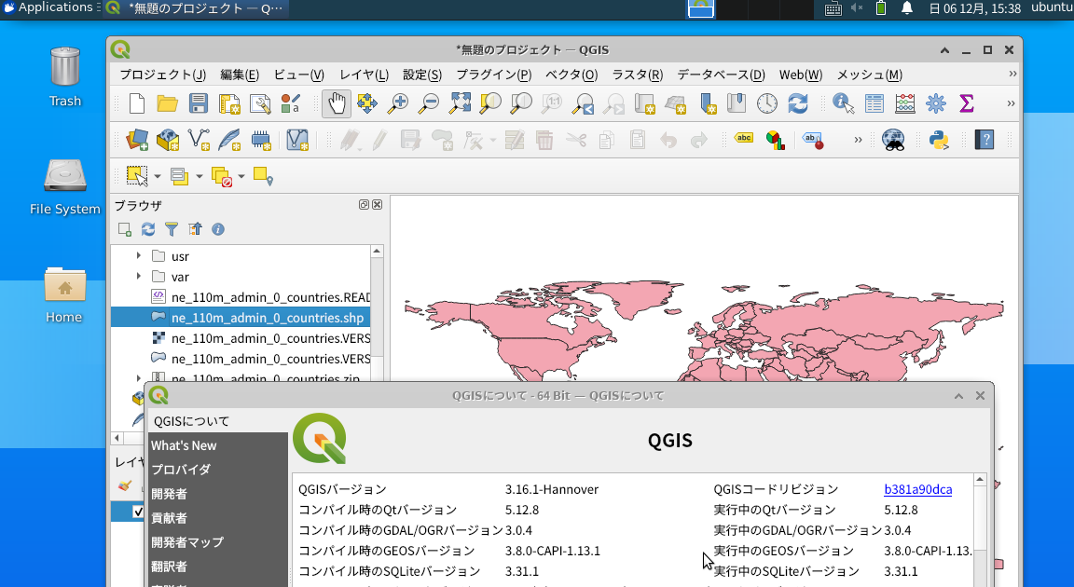Click the Refresh map icon in toolbar

[797, 104]
